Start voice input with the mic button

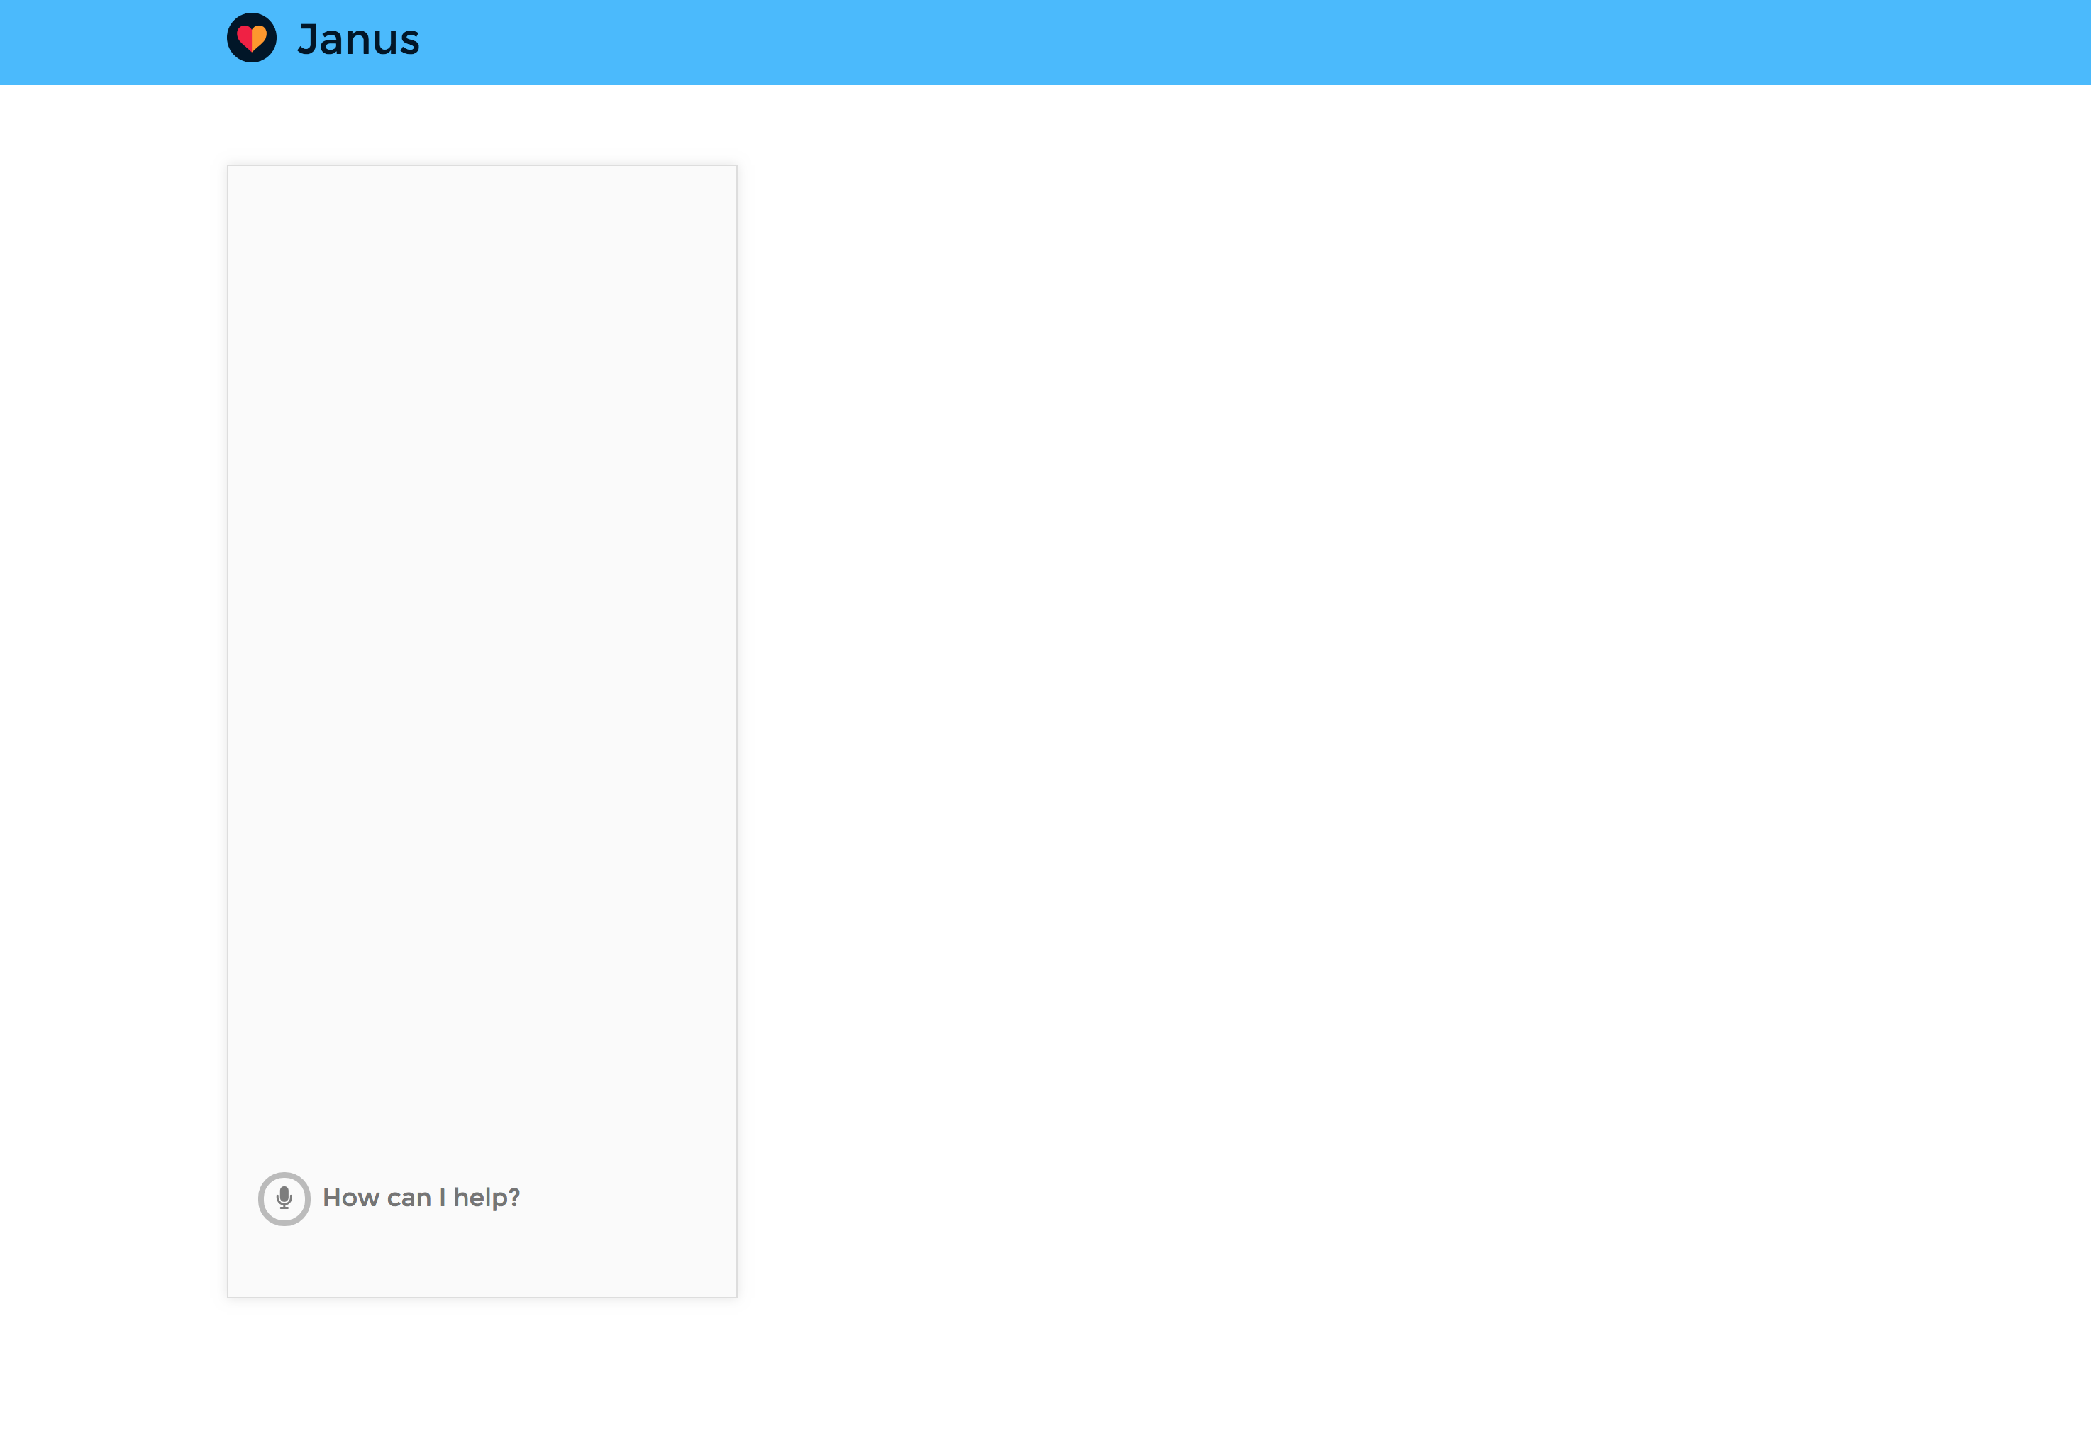[284, 1198]
